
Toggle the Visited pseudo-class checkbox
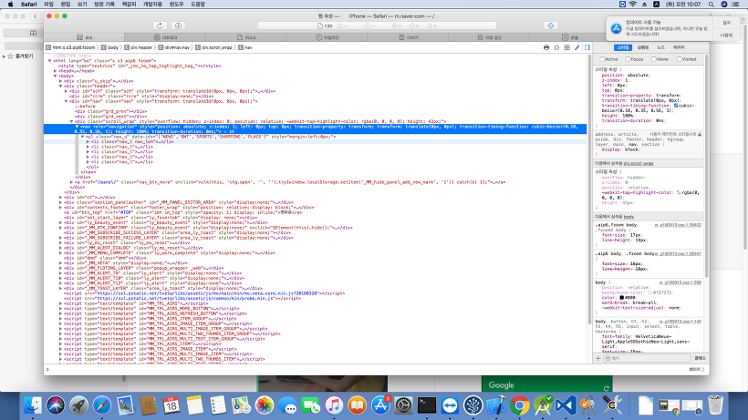point(680,59)
